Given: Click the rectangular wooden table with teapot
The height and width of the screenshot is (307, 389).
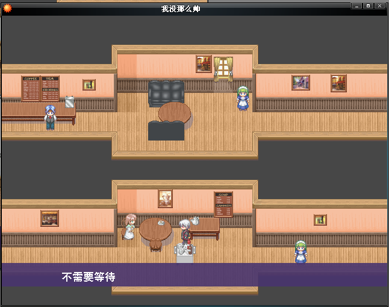Looking at the screenshot, I should (x=205, y=229).
